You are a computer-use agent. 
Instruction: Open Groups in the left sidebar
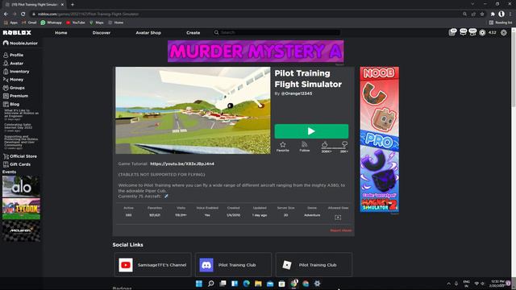click(x=14, y=88)
